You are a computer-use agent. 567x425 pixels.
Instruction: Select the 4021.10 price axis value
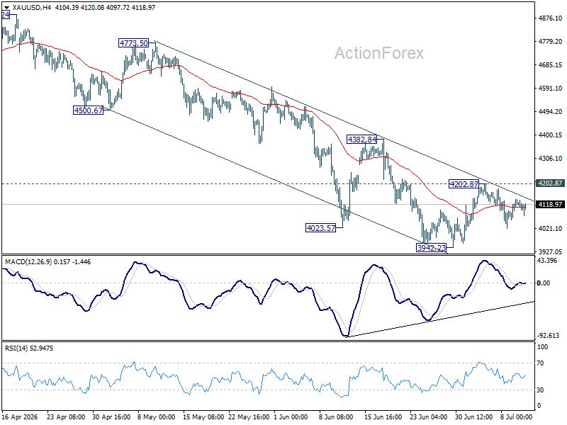click(x=551, y=228)
